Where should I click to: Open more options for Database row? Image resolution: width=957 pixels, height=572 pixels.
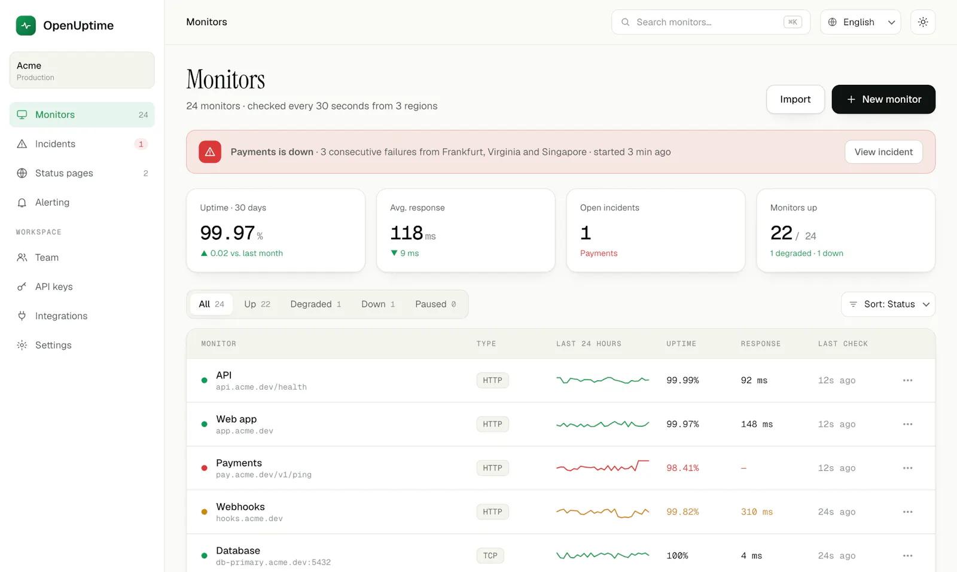point(907,556)
